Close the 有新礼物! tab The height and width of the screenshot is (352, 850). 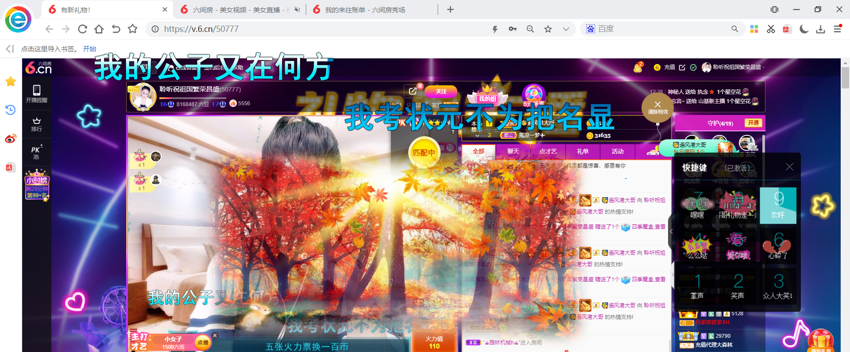[165, 9]
